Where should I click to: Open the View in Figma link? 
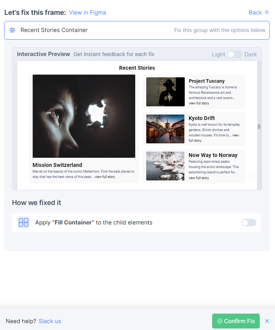point(88,13)
